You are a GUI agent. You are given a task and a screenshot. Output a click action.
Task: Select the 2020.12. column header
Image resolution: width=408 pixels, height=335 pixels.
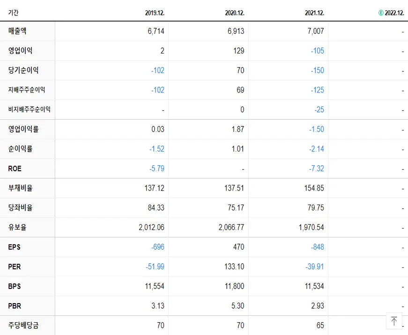(x=235, y=13)
